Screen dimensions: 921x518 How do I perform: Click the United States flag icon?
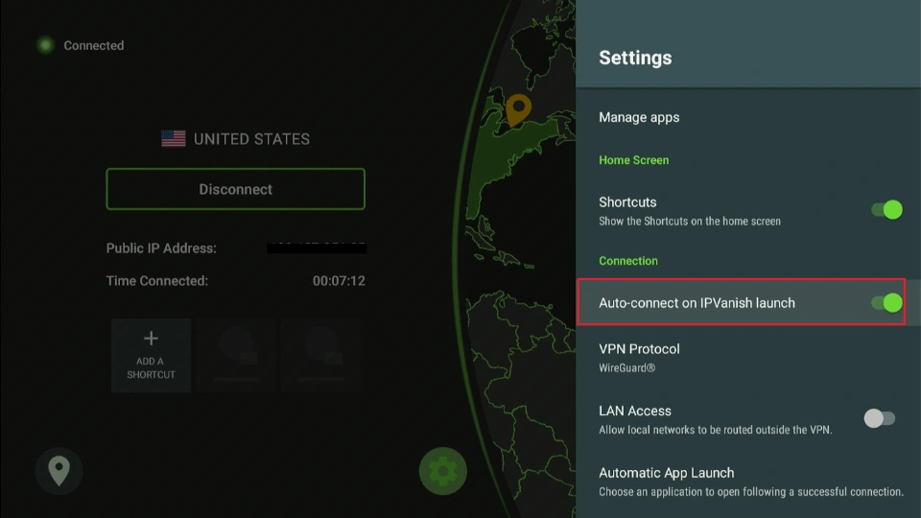pyautogui.click(x=174, y=139)
